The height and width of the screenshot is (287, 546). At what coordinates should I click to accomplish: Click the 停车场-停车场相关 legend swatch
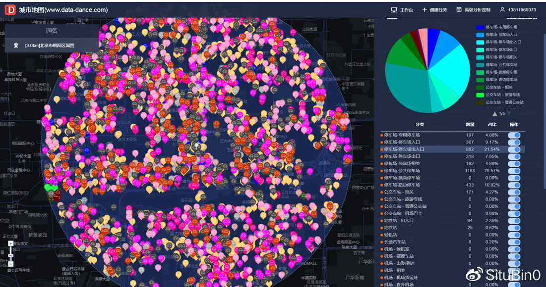[480, 57]
